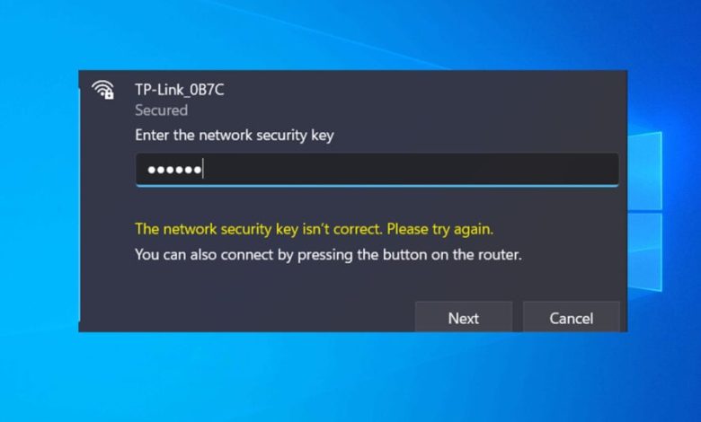The image size is (701, 422).
Task: Click the desktop wallpaper below the dialog
Action: pyautogui.click(x=350, y=377)
